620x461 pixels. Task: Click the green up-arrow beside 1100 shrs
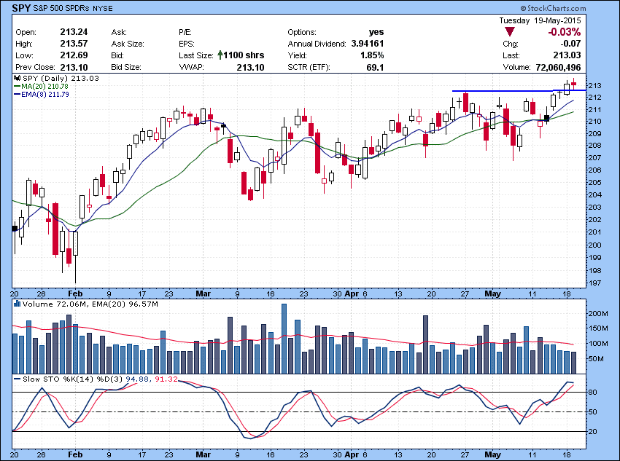[220, 55]
